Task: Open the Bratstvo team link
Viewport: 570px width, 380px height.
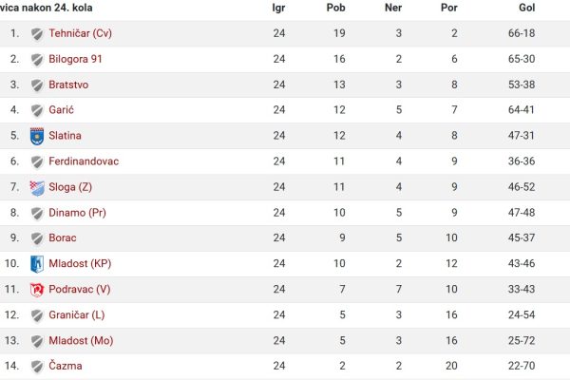Action: click(68, 85)
